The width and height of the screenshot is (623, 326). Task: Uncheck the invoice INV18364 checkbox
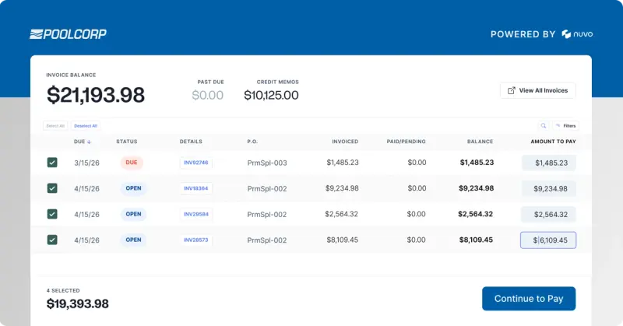tap(52, 188)
